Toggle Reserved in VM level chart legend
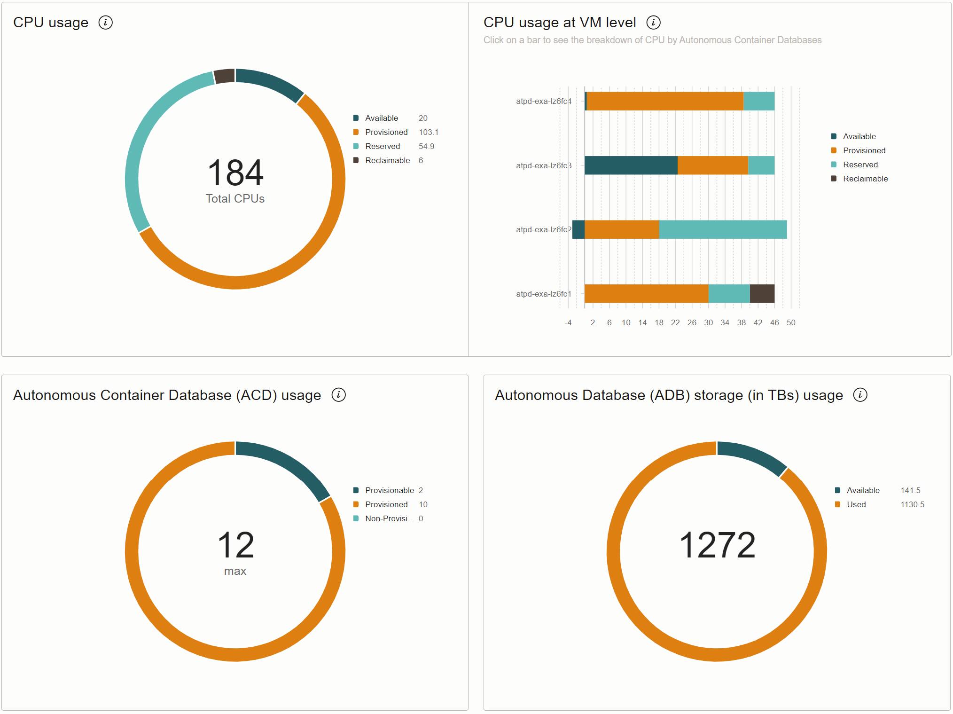Image resolution: width=953 pixels, height=714 pixels. coord(854,165)
